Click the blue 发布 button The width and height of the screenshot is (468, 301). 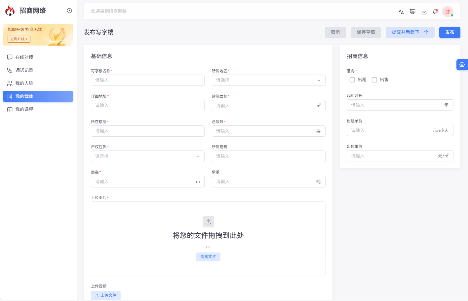coord(450,32)
